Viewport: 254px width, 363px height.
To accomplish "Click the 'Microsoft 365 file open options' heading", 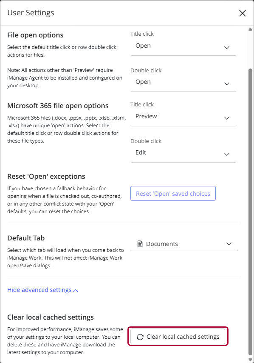I will tap(58, 106).
